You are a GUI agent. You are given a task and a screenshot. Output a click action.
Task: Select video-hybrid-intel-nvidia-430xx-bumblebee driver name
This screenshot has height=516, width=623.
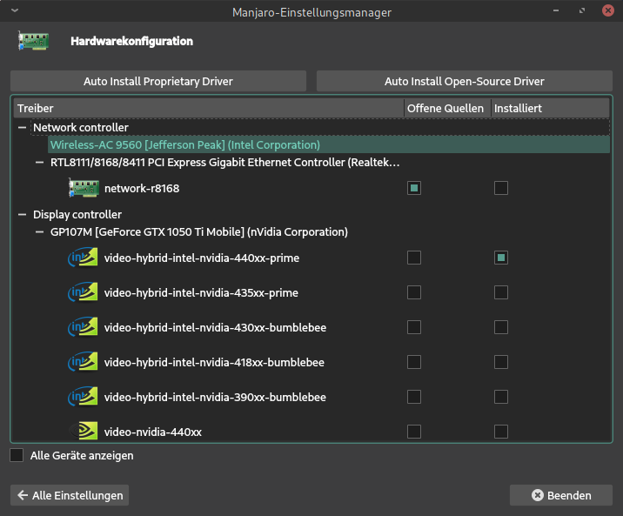[215, 328]
